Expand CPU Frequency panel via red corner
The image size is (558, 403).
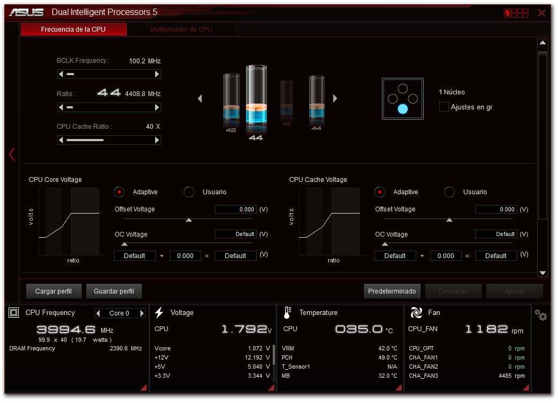(144, 387)
